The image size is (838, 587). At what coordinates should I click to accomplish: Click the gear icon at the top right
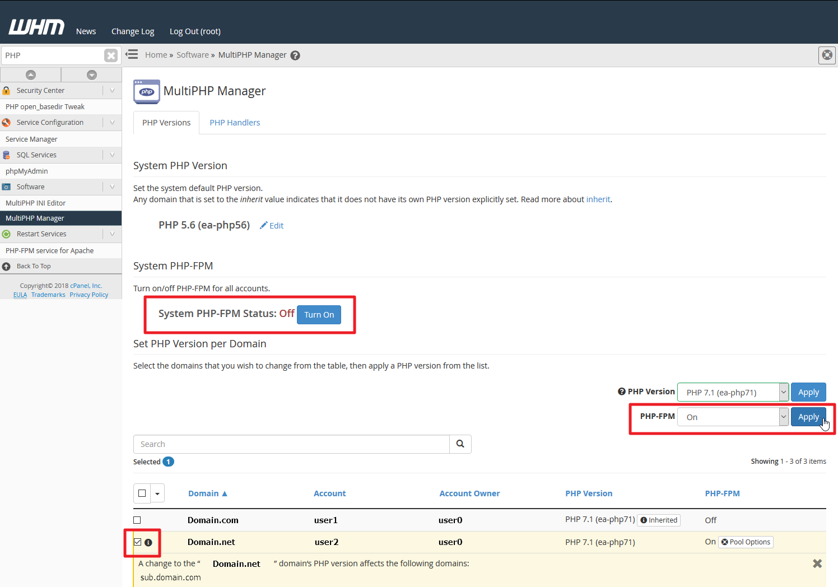[827, 55]
